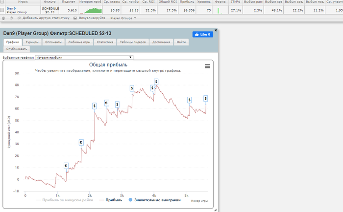This screenshot has width=343, height=212.
Task: Open the Таблицы лидеров tab
Action: 133,42
